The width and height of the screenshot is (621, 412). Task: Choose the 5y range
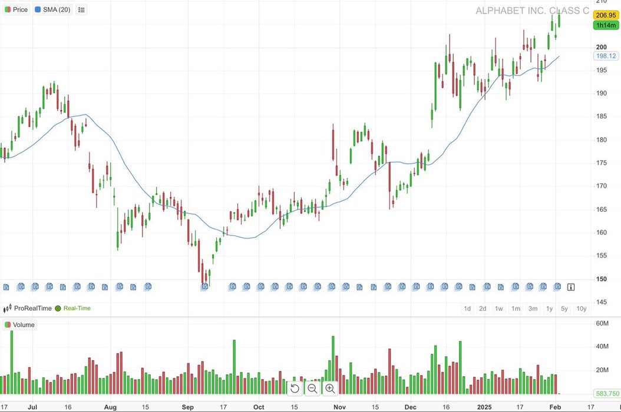[564, 308]
